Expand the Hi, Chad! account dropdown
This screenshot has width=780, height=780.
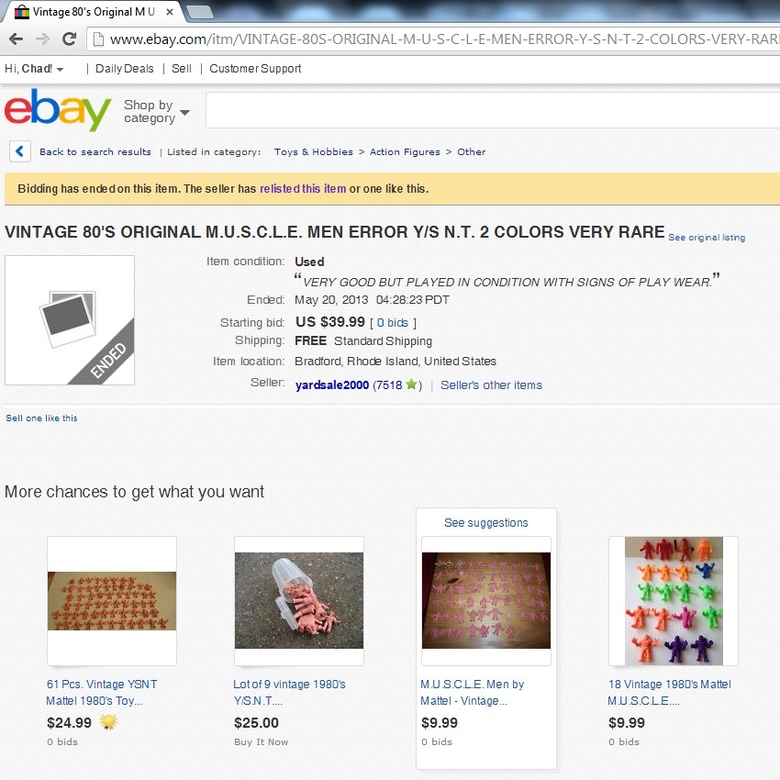(34, 69)
